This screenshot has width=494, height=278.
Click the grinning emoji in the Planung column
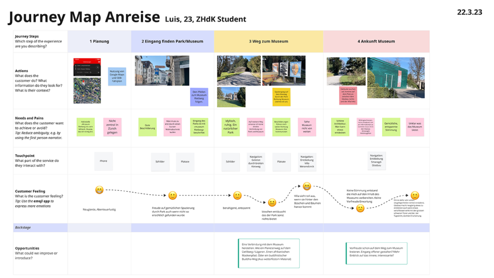click(99, 190)
